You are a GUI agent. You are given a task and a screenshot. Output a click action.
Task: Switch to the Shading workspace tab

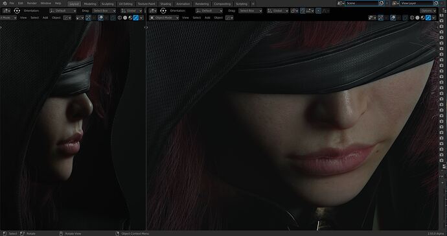coord(166,4)
